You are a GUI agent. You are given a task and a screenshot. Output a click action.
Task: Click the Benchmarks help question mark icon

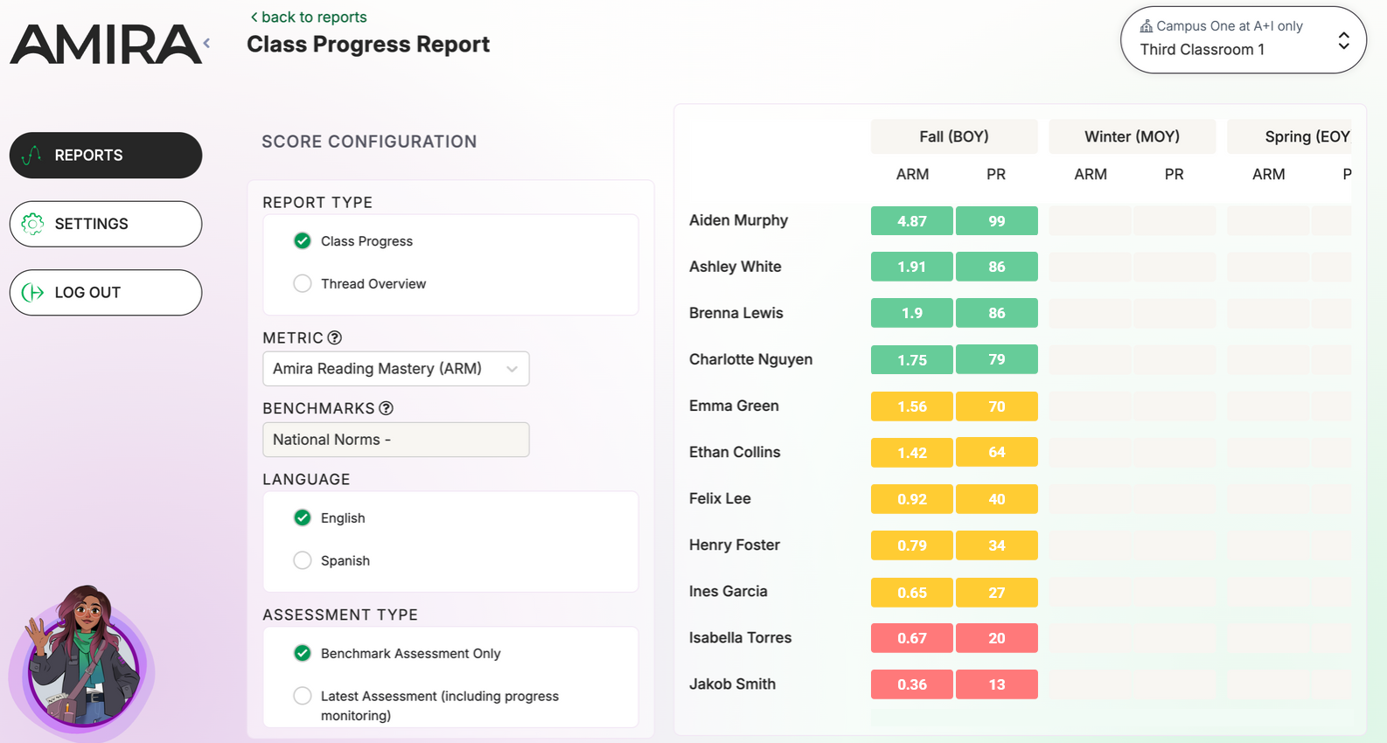[386, 408]
